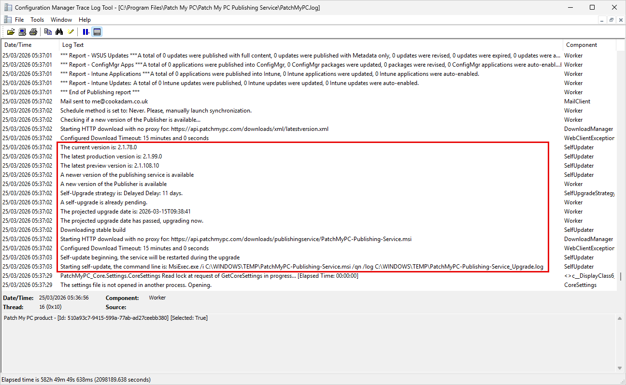
Task: Toggle the Show/Hide details pane icon
Action: pos(97,32)
